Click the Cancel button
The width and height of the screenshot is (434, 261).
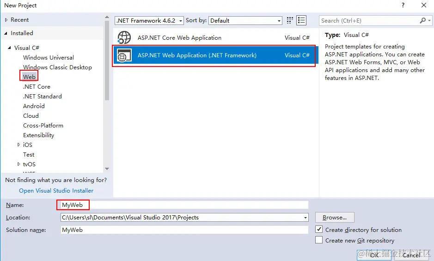click(411, 255)
